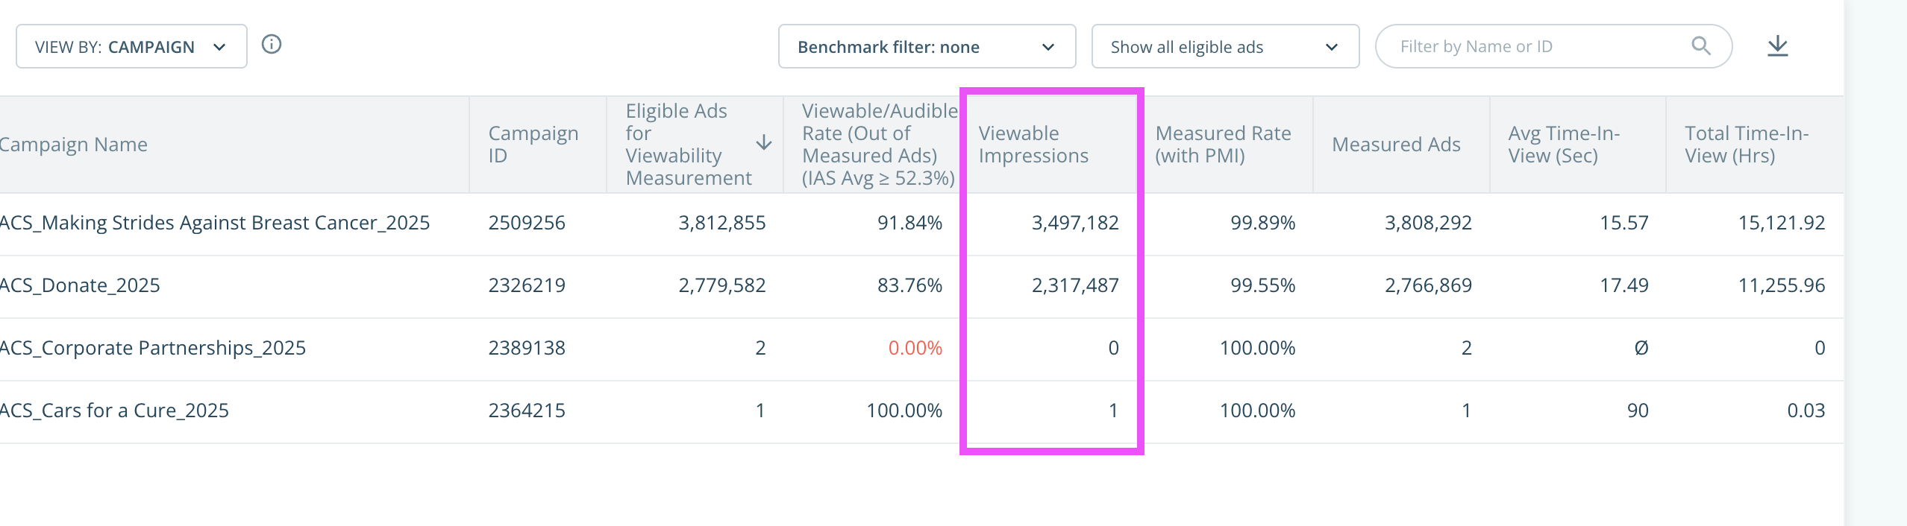This screenshot has height=526, width=1907.
Task: Click the download report icon
Action: pos(1777,46)
